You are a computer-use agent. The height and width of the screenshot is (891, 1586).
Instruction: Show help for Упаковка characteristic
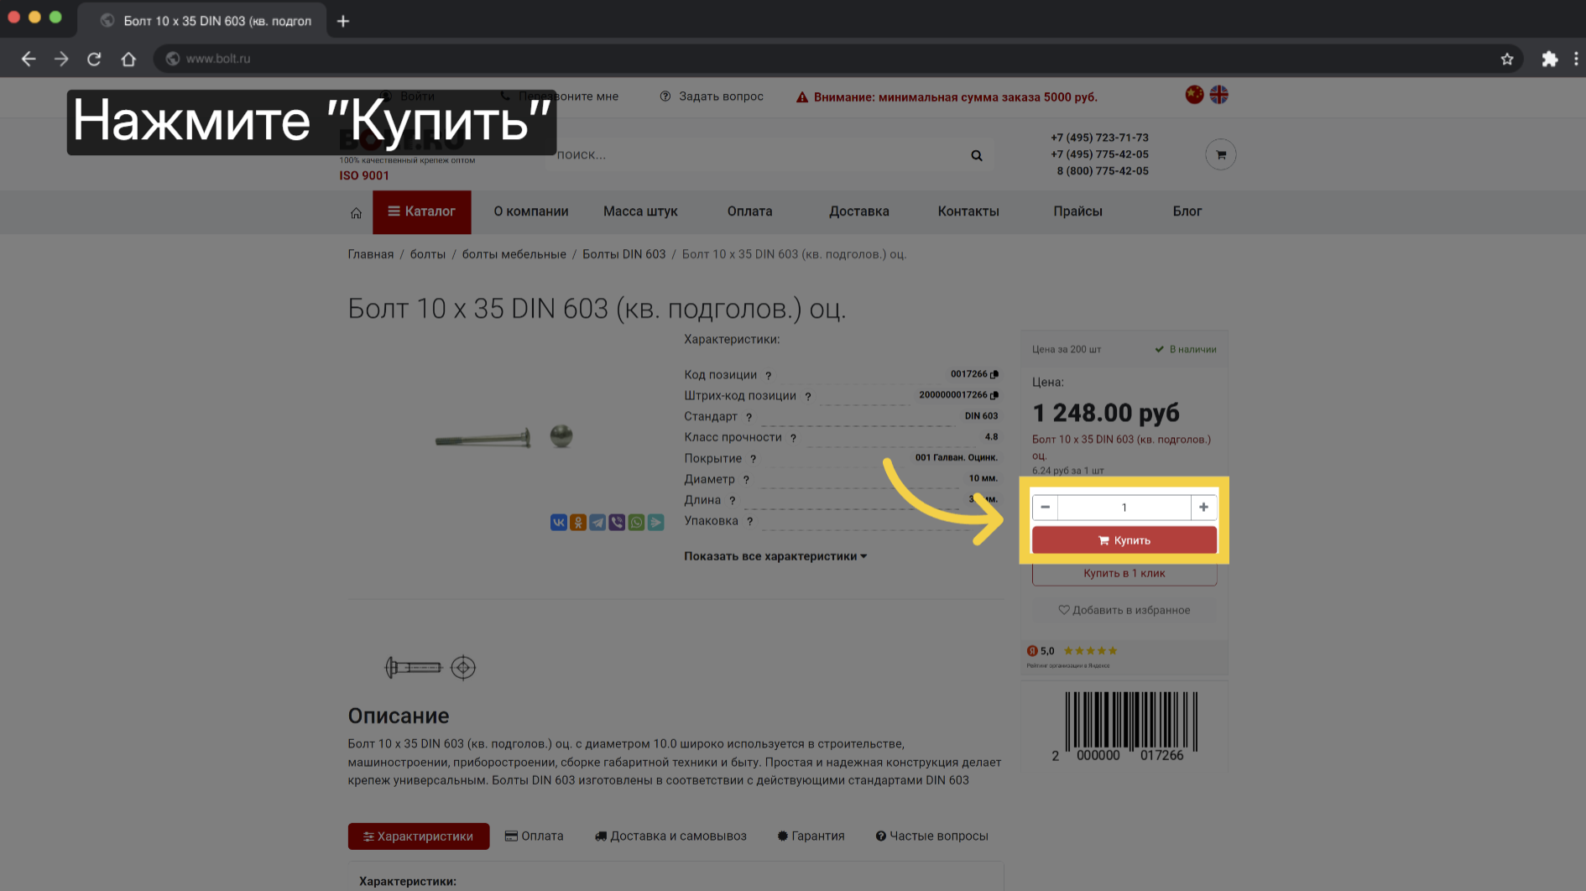point(749,522)
